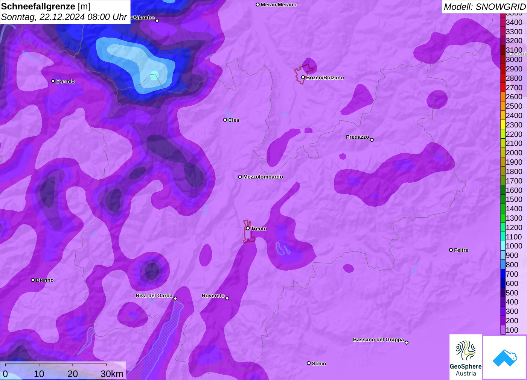Click the Bozen/Bolzano label text
Screen dimensions: 527x380
tap(325, 77)
